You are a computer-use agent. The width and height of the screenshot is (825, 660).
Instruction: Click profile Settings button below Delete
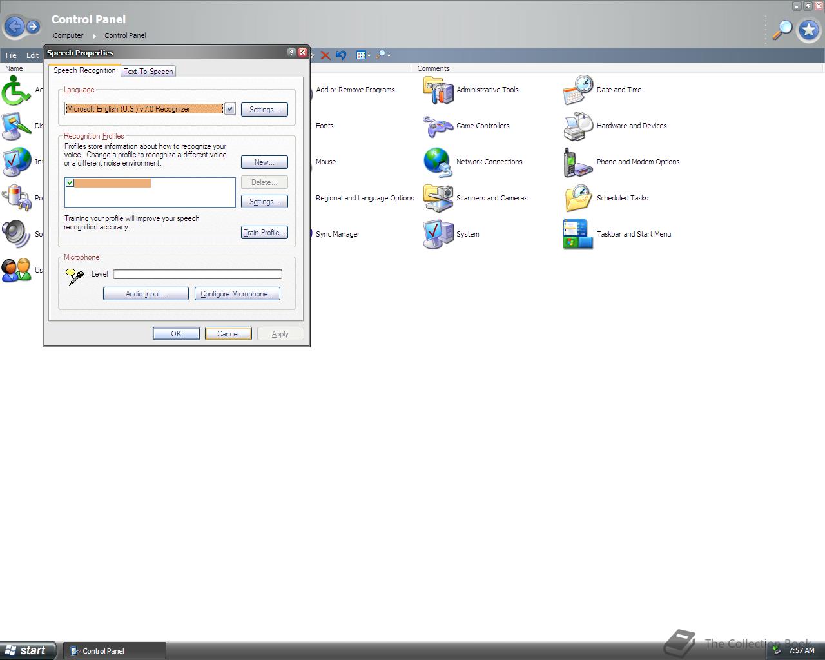click(x=264, y=202)
